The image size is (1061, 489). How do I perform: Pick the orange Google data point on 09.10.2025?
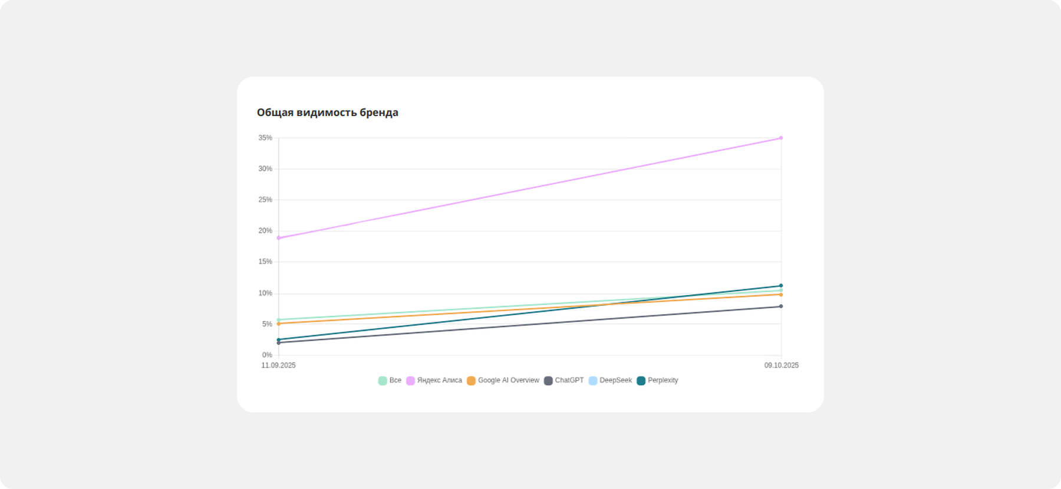point(781,295)
